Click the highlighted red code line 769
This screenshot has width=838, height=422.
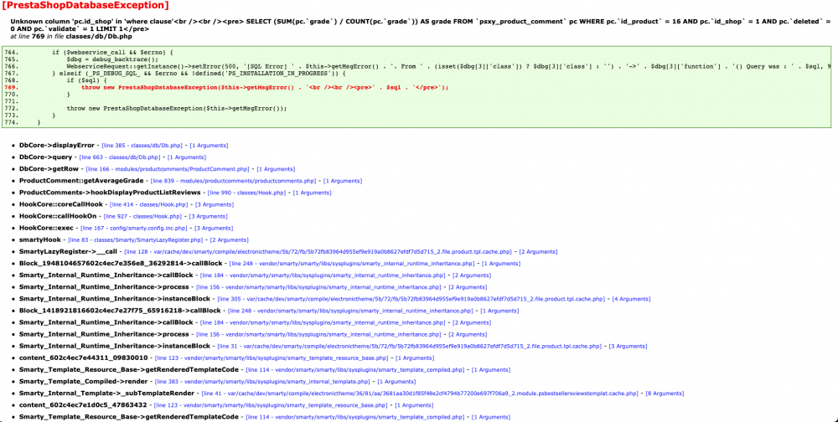click(265, 87)
